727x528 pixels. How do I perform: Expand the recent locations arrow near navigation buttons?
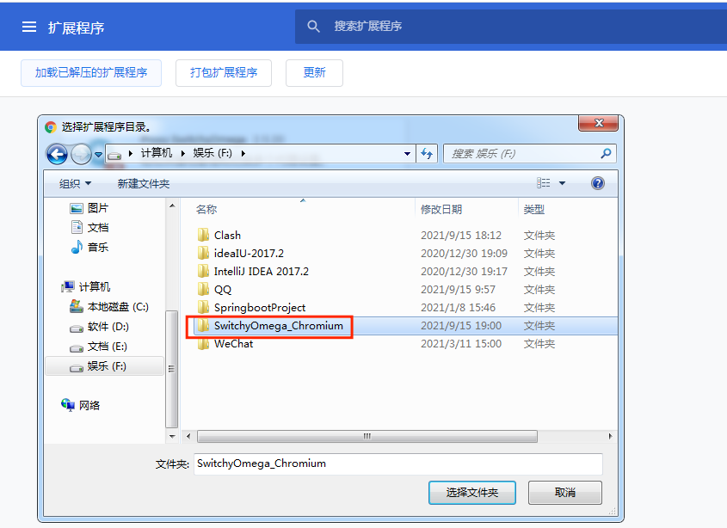[x=98, y=155]
